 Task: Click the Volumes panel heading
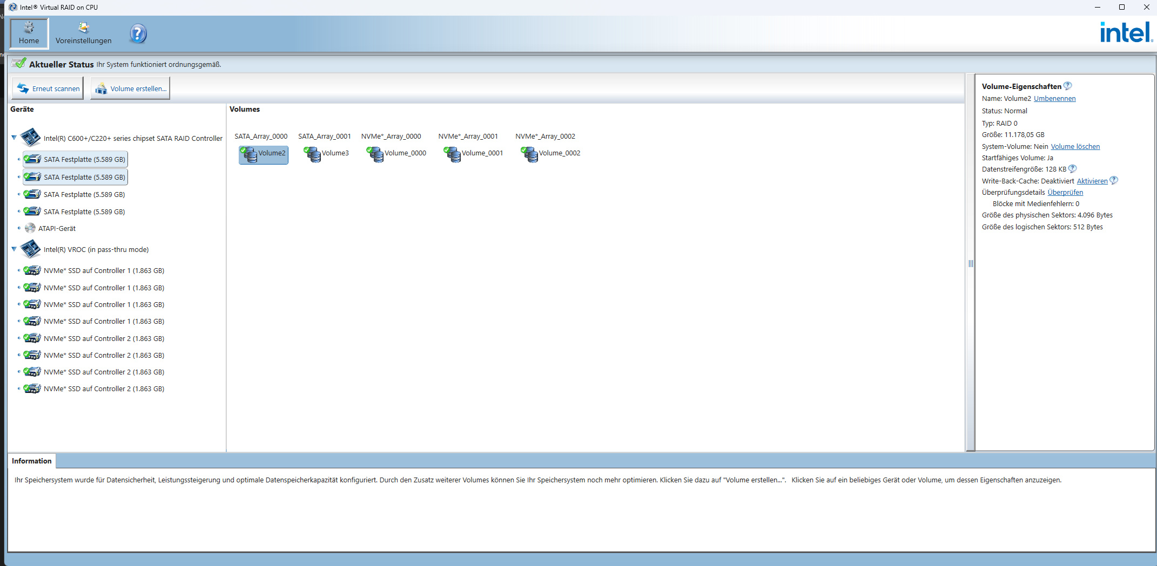coord(245,109)
